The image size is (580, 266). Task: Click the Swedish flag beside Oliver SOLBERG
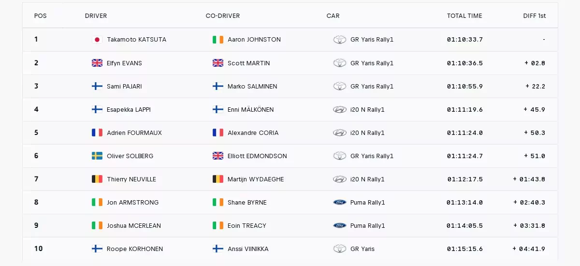97,156
